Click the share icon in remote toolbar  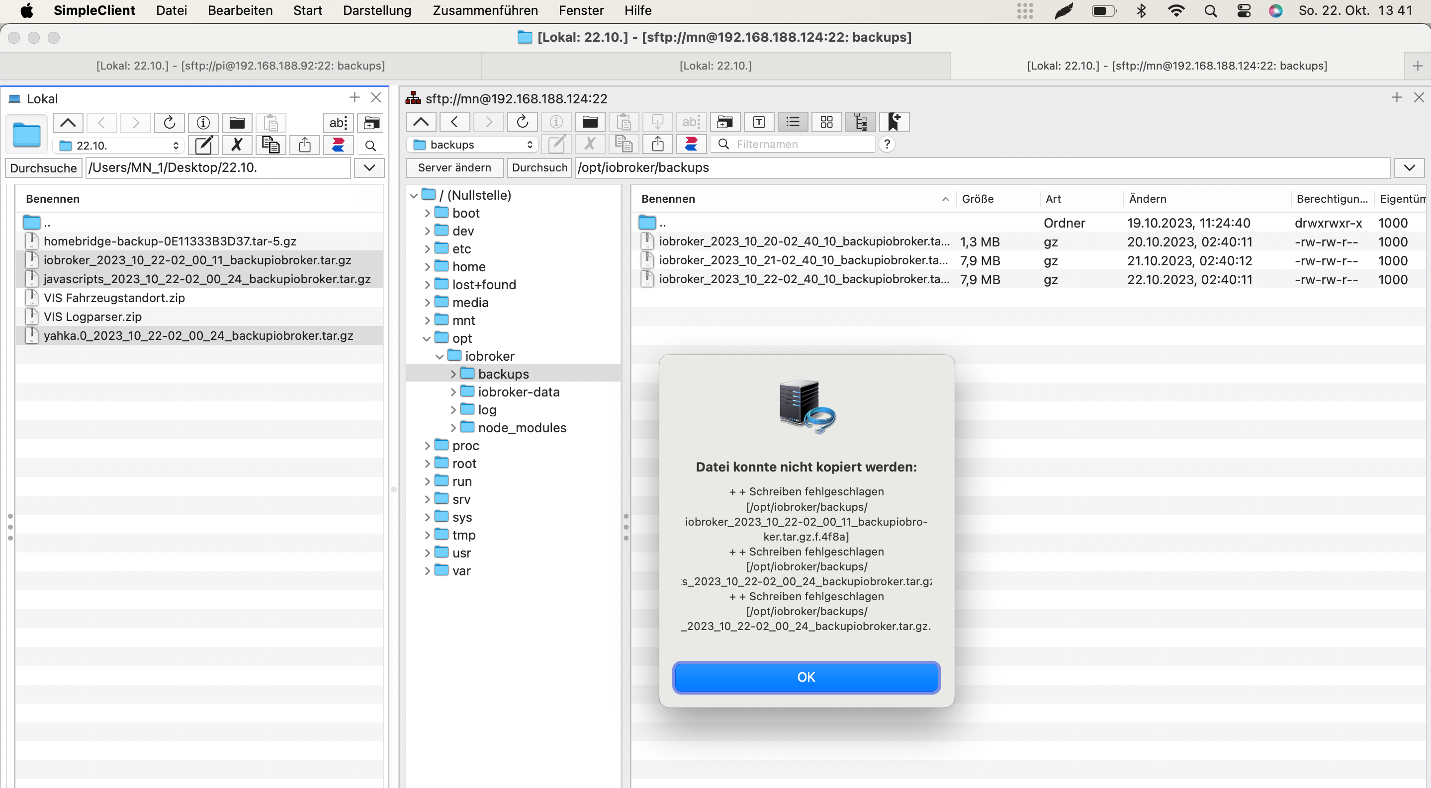[x=657, y=145]
